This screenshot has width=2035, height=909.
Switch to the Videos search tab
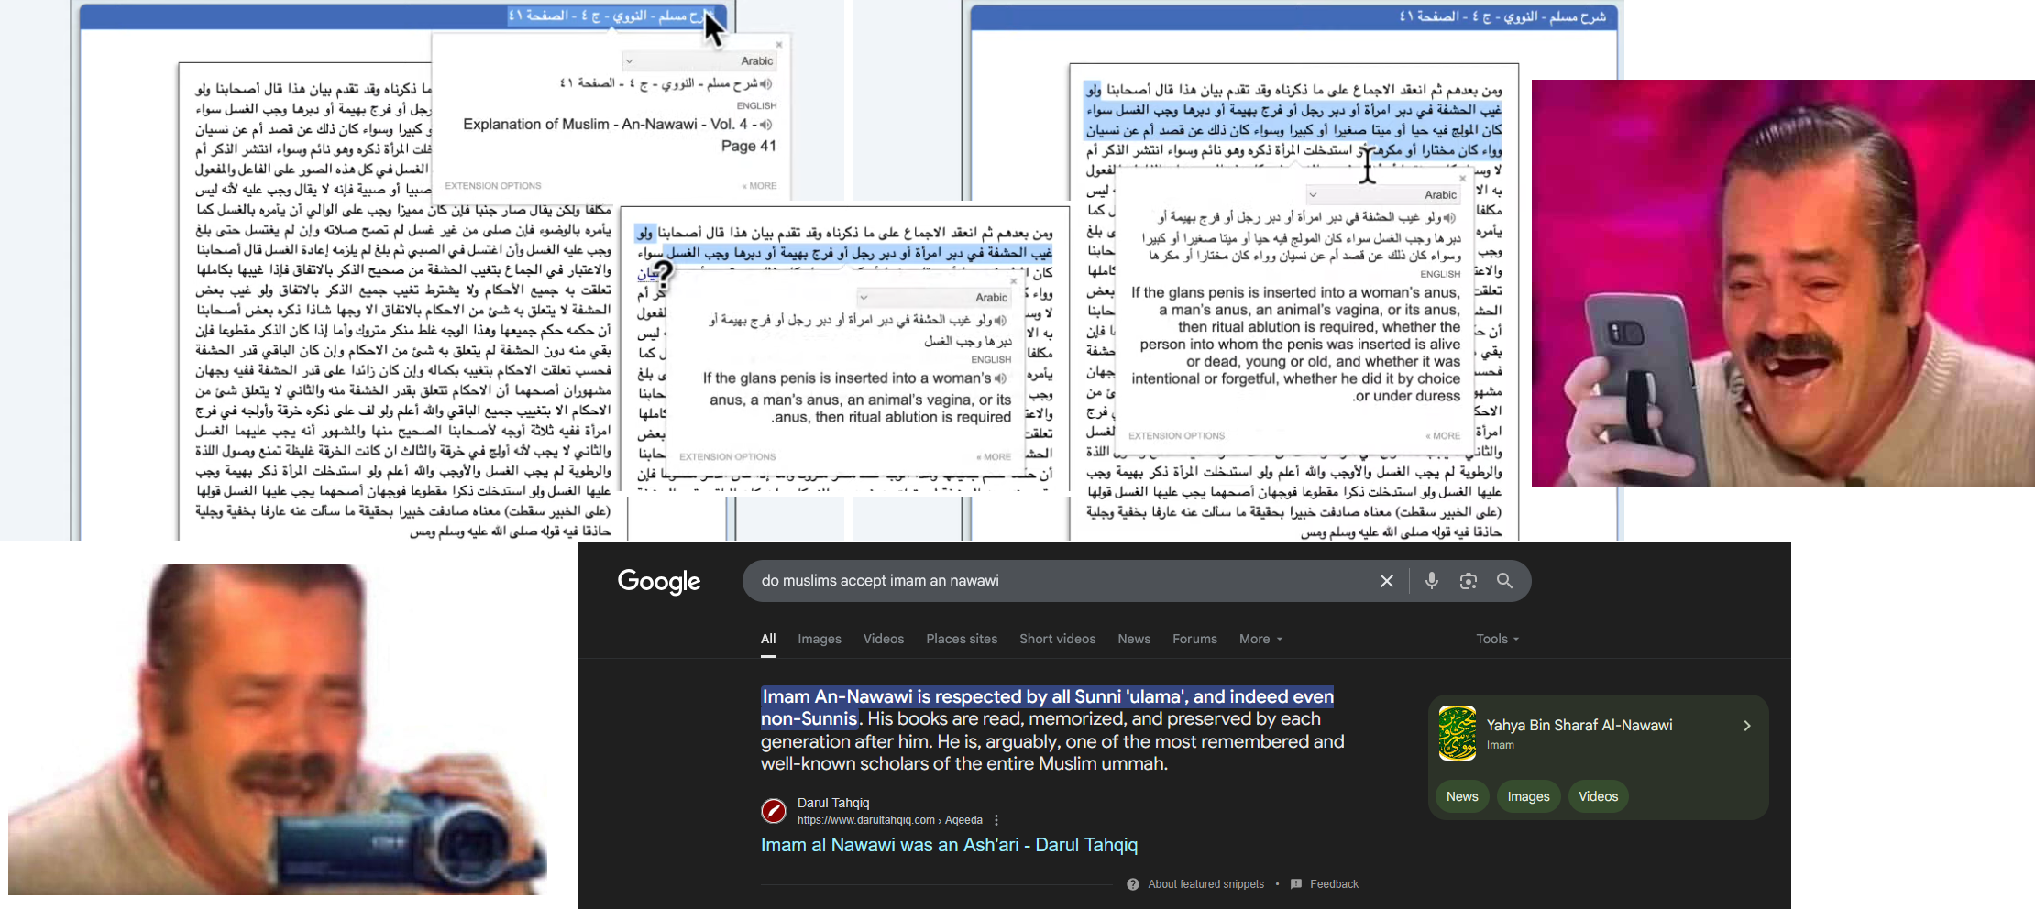click(x=884, y=639)
